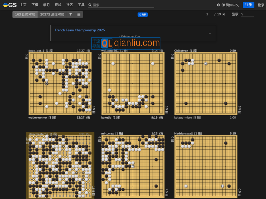The width and height of the screenshot is (266, 199).
Task: Click the display count field showing 9
Action: click(x=247, y=14)
